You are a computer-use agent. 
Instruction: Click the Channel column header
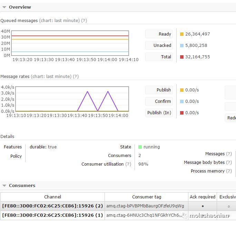click(52, 197)
